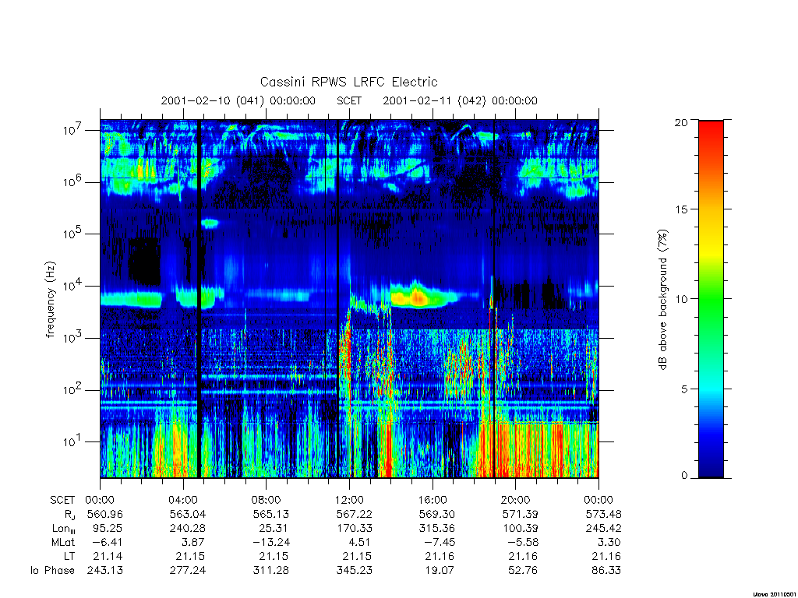Click the Io Phase row label
The width and height of the screenshot is (798, 598).
(x=52, y=571)
